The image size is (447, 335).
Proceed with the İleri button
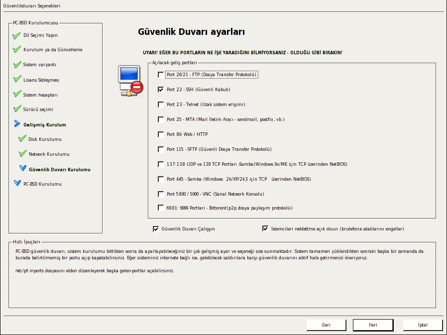(373, 325)
